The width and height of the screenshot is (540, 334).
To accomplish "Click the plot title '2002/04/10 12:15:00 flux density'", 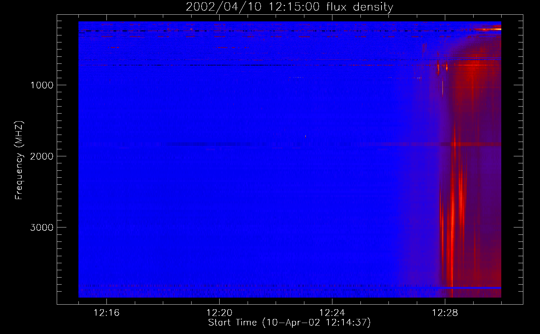I will click(x=289, y=7).
